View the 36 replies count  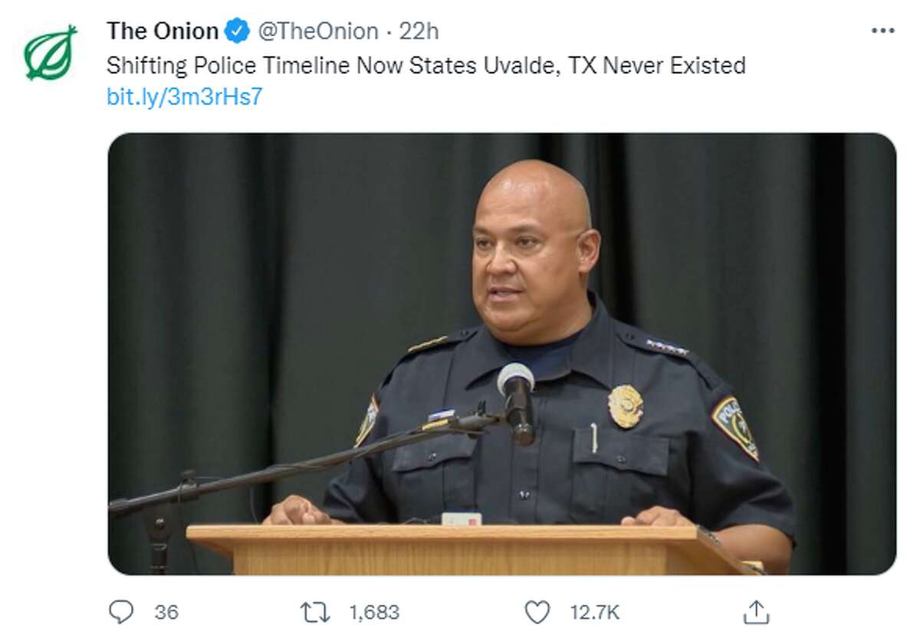pyautogui.click(x=166, y=613)
